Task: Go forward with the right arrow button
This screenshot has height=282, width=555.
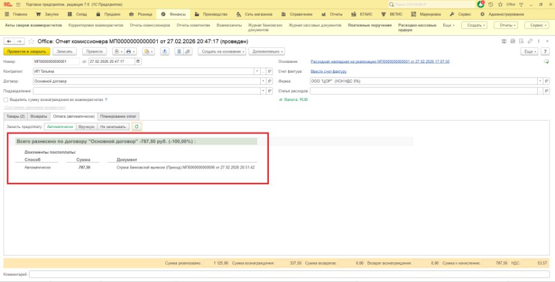Action: click(19, 42)
